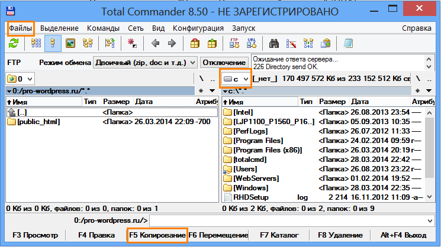Go to right panel parent directory dots button

coord(429,79)
